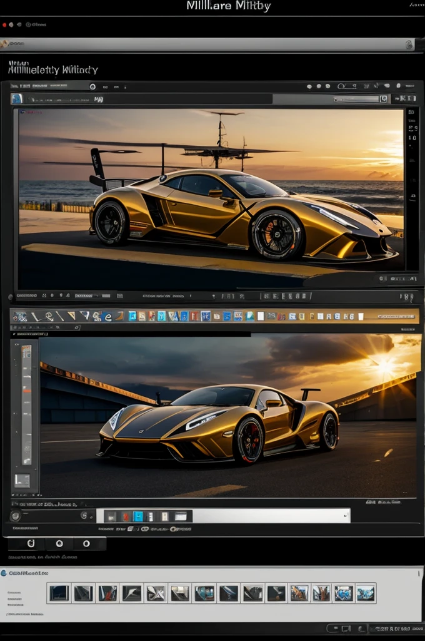Image resolution: width=425 pixels, height=641 pixels.
Task: Open the top gold sports car photo
Action: click(210, 198)
